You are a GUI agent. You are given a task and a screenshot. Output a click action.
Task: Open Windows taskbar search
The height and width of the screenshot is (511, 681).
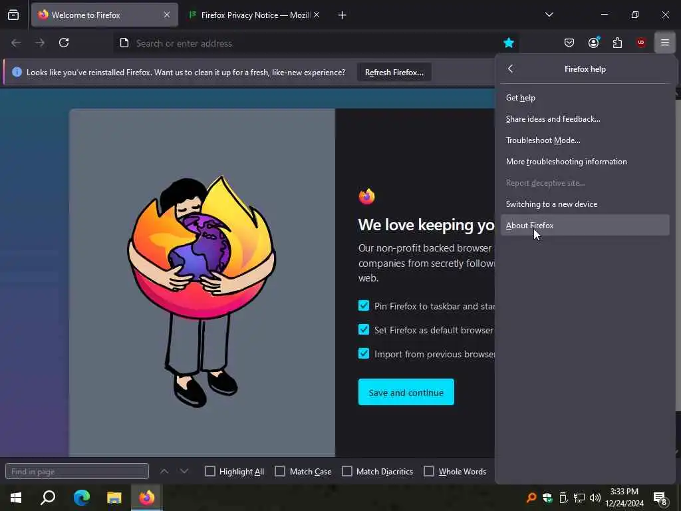(x=48, y=498)
